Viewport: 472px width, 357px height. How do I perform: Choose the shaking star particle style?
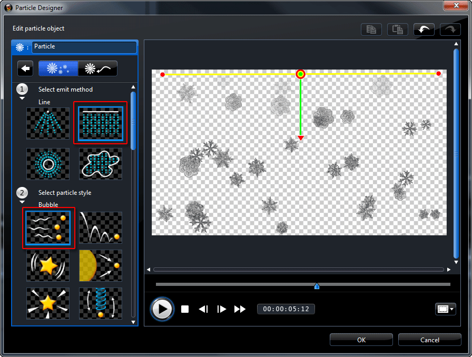48,265
